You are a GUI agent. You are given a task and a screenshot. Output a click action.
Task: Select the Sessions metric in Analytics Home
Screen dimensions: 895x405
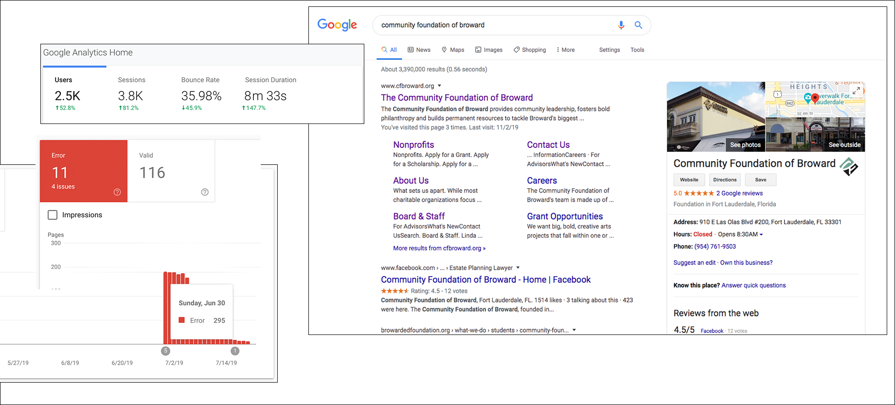[x=131, y=94]
